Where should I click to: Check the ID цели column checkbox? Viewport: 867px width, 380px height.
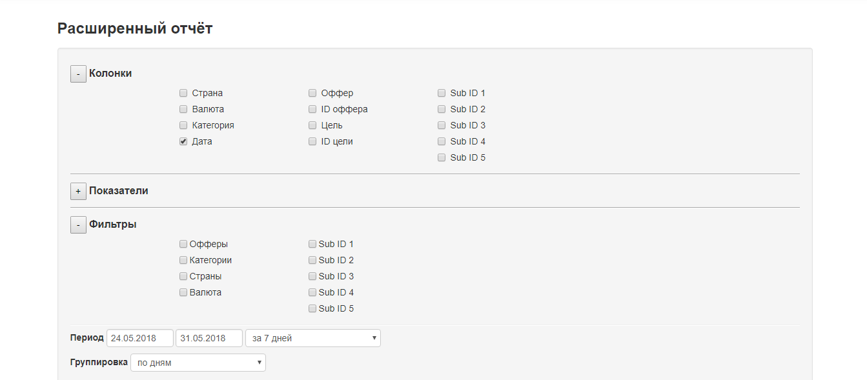coord(312,141)
